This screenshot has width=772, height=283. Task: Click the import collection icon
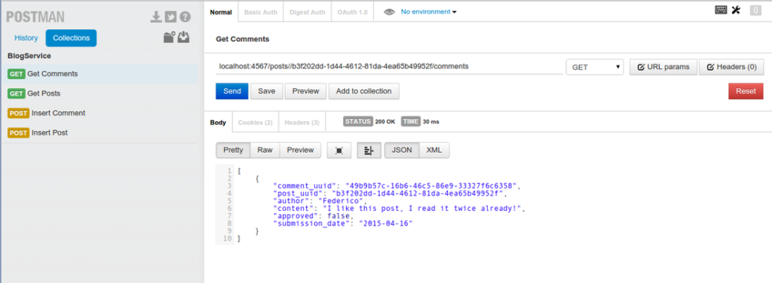[184, 38]
